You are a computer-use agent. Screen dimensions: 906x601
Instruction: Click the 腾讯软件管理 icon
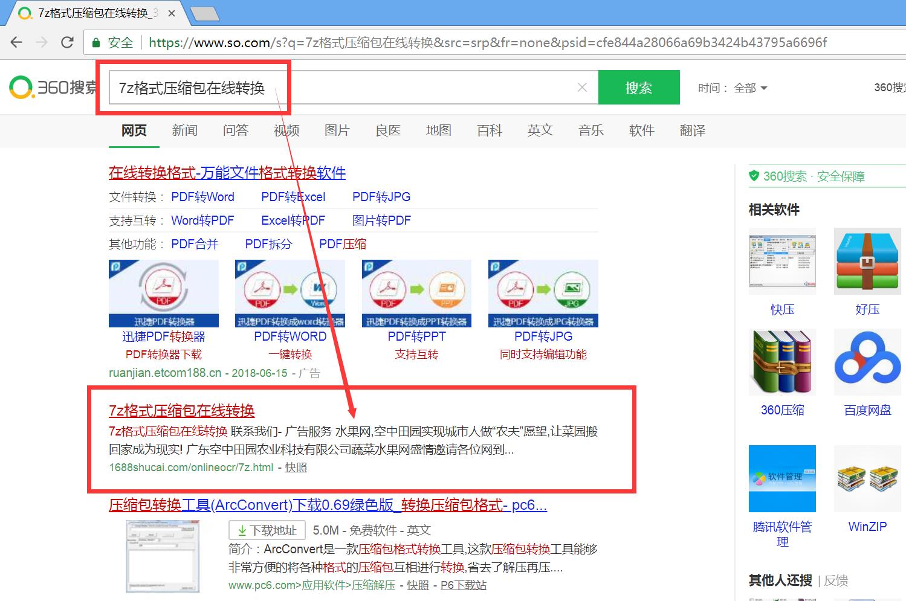[x=782, y=478]
